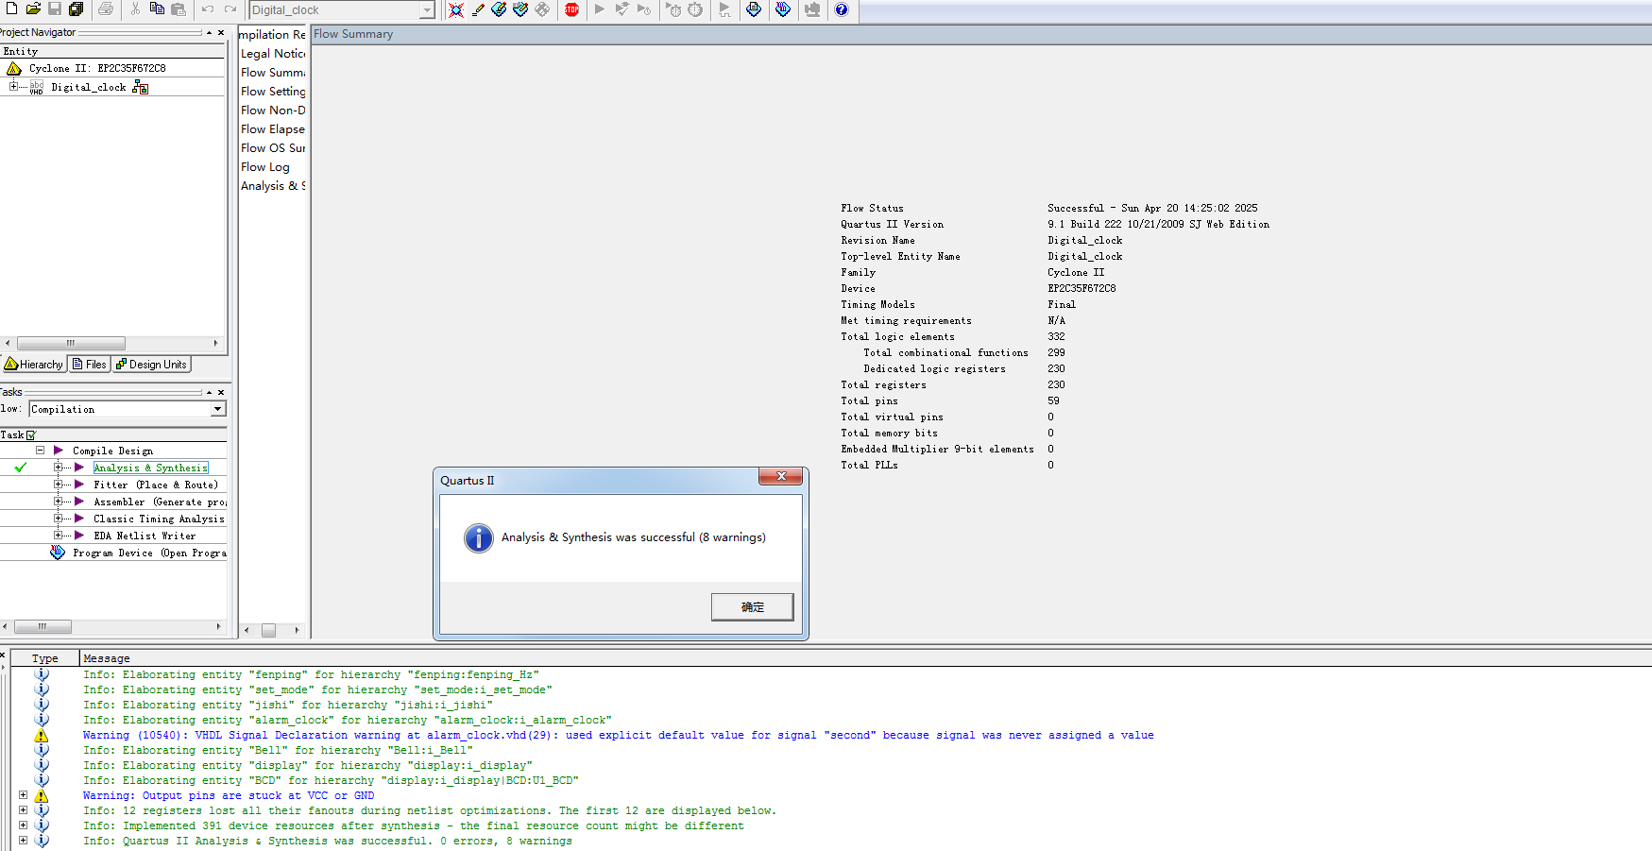Expand the Digital_clock entity tree node
The width and height of the screenshot is (1652, 851).
click(x=13, y=86)
